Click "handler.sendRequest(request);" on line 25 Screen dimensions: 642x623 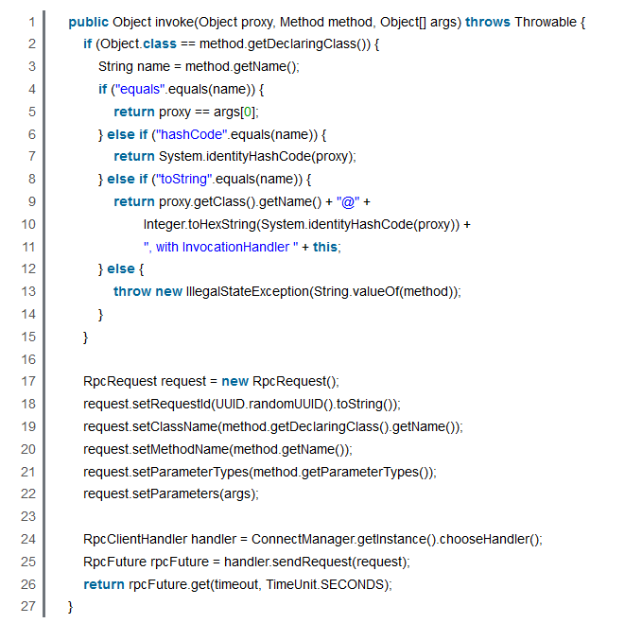click(x=317, y=562)
